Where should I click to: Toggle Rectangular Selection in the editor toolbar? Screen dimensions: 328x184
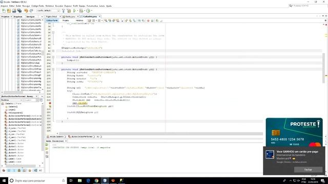click(x=122, y=20)
